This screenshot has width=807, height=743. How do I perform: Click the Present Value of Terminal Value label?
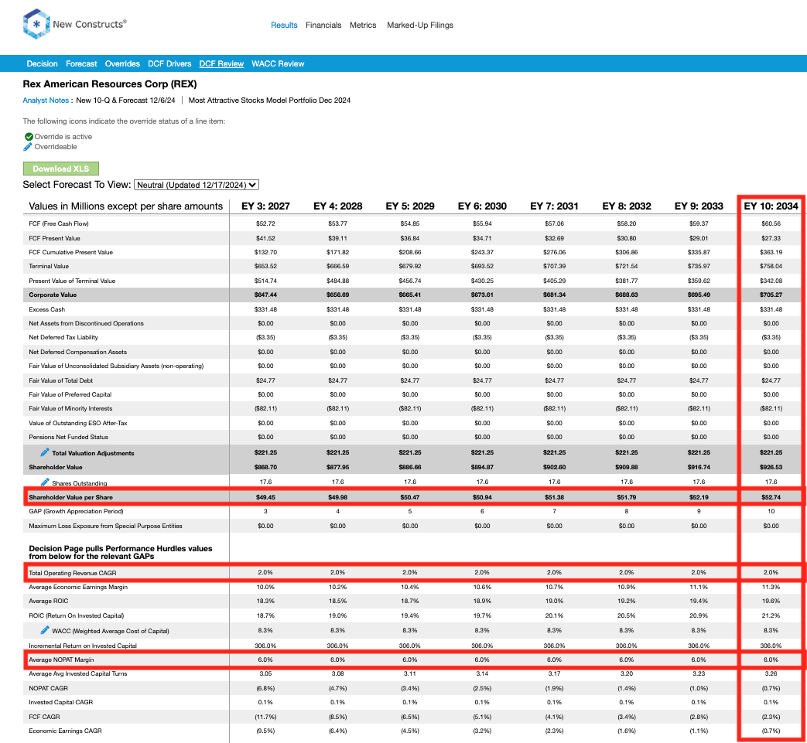(72, 281)
